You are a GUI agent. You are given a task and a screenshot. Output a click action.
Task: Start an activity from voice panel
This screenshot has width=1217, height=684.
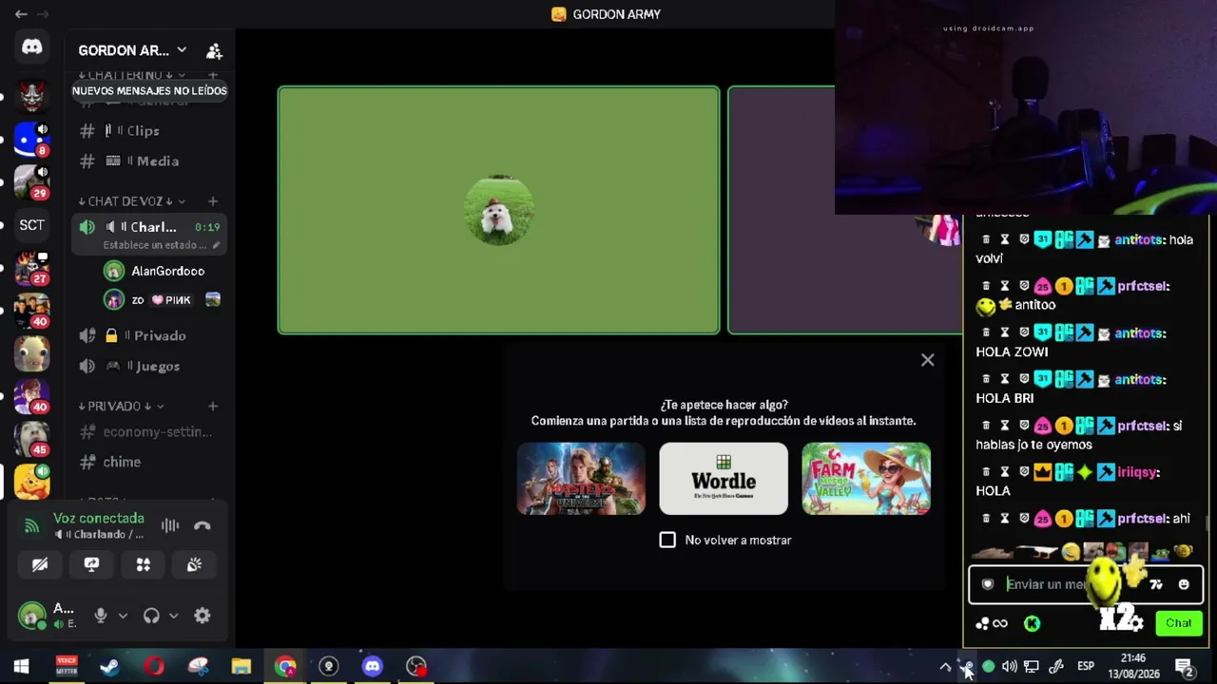[143, 564]
